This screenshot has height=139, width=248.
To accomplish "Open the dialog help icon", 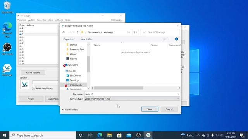I will (x=177, y=39).
